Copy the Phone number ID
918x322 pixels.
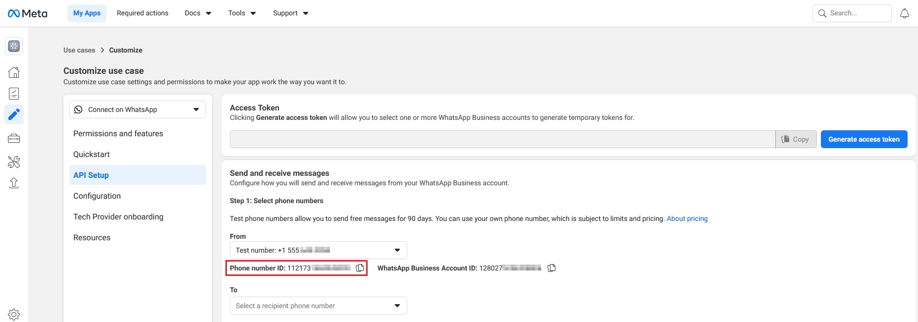pos(360,268)
